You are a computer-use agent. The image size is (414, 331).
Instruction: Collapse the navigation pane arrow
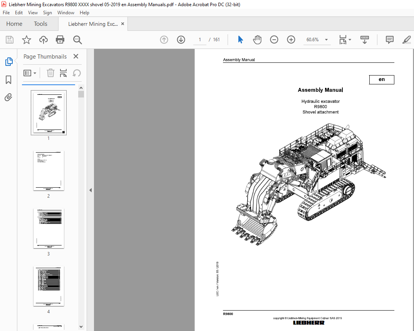pos(91,190)
